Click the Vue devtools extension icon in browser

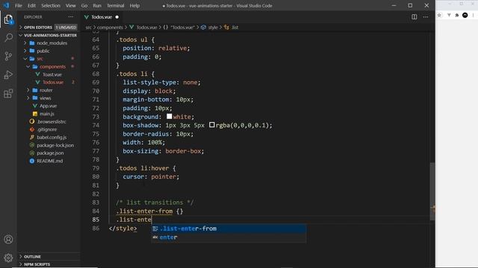[449, 15]
